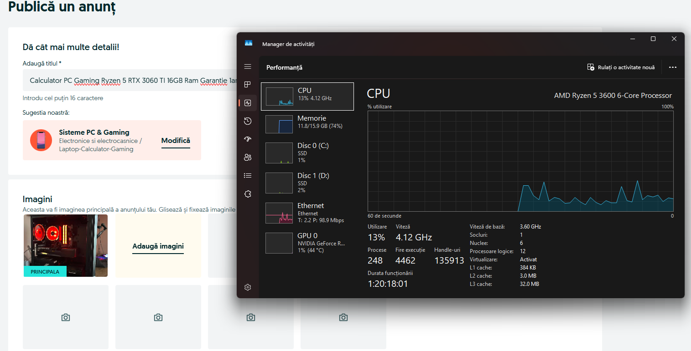
Task: Click the 135913 handles value
Action: tap(449, 260)
